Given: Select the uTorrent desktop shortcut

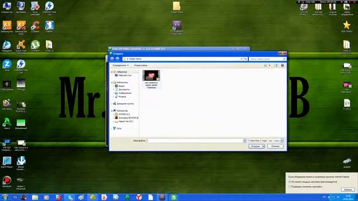Looking at the screenshot, I should 35,46.
